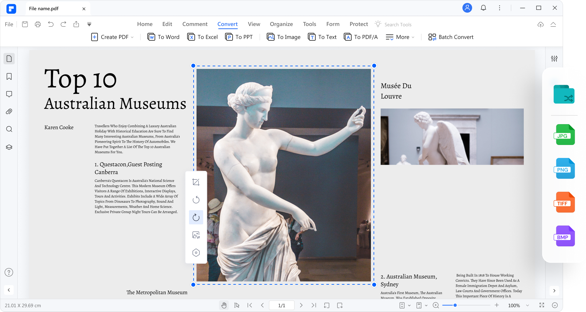This screenshot has width=586, height=312.
Task: Click the teal convert folder icon
Action: coord(564,94)
